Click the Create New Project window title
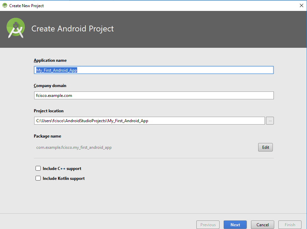This screenshot has width=307, height=229. 27,5
